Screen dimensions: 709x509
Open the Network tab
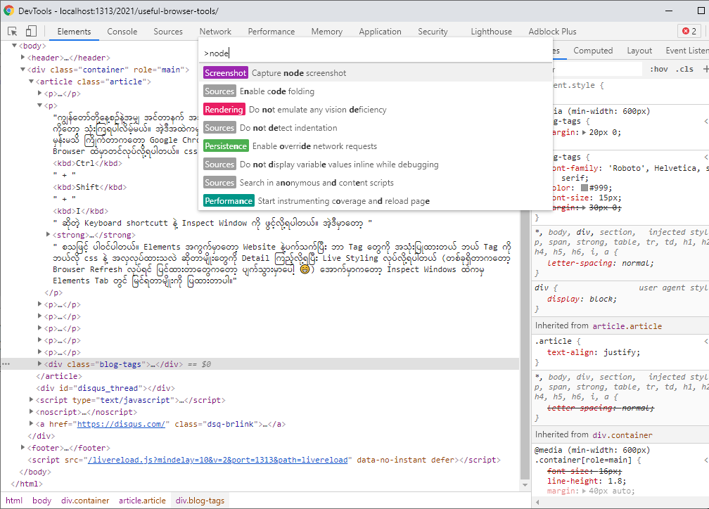click(215, 31)
